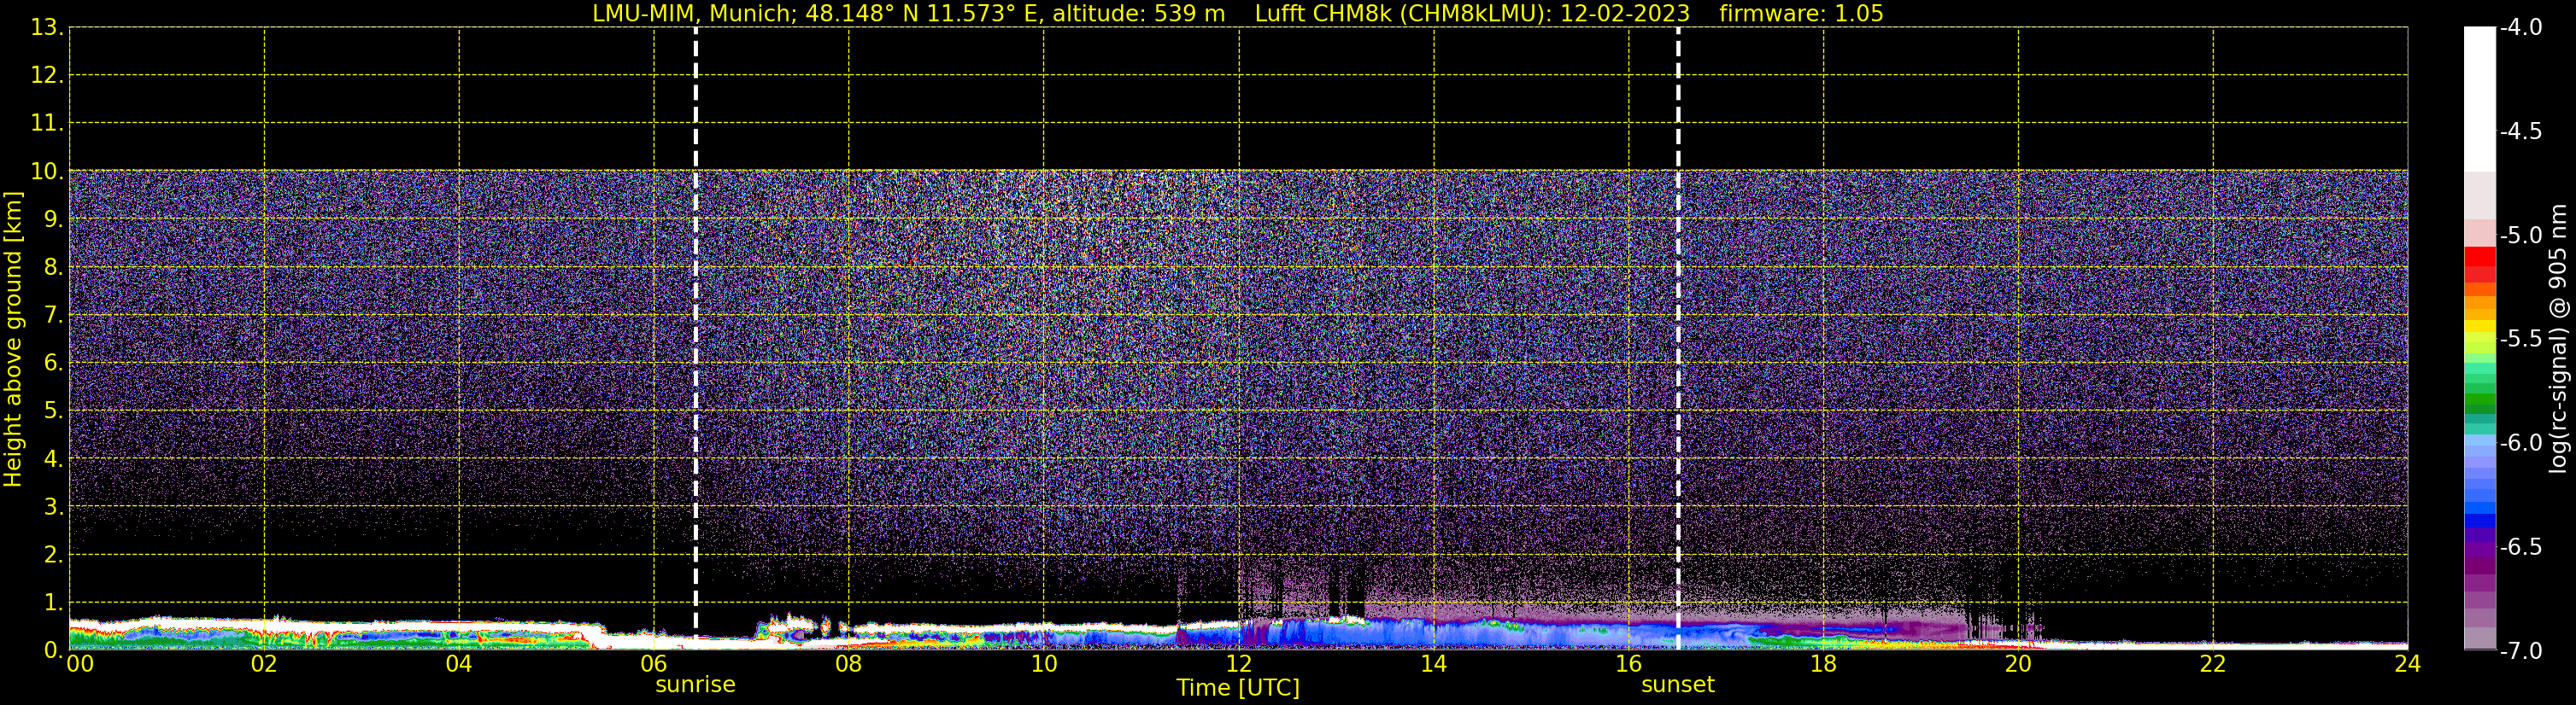
Task: Click the time axis tick label "16"
Action: tap(1629, 664)
